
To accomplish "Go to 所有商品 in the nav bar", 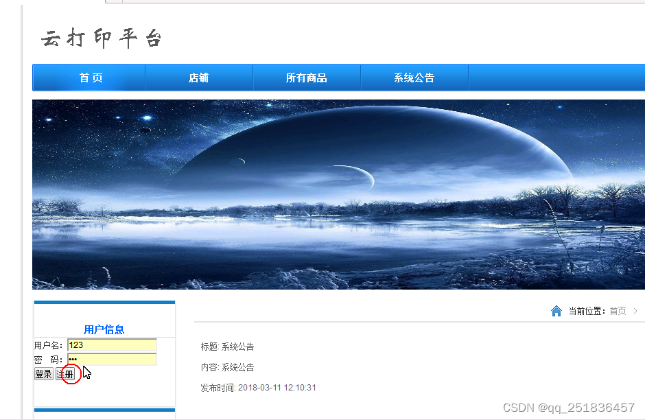I will pyautogui.click(x=307, y=78).
